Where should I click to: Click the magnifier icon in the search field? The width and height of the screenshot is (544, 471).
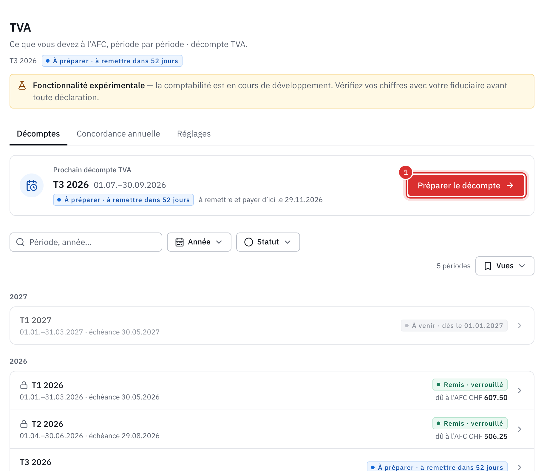(20, 242)
